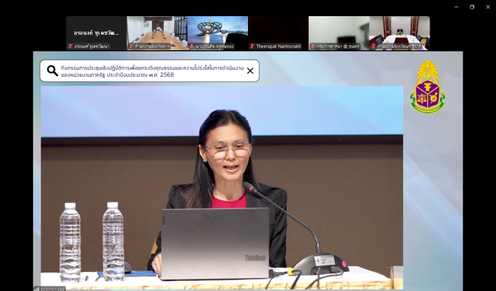Click muted mic icon on tower image tile
The width and height of the screenshot is (496, 291).
[x=192, y=46]
